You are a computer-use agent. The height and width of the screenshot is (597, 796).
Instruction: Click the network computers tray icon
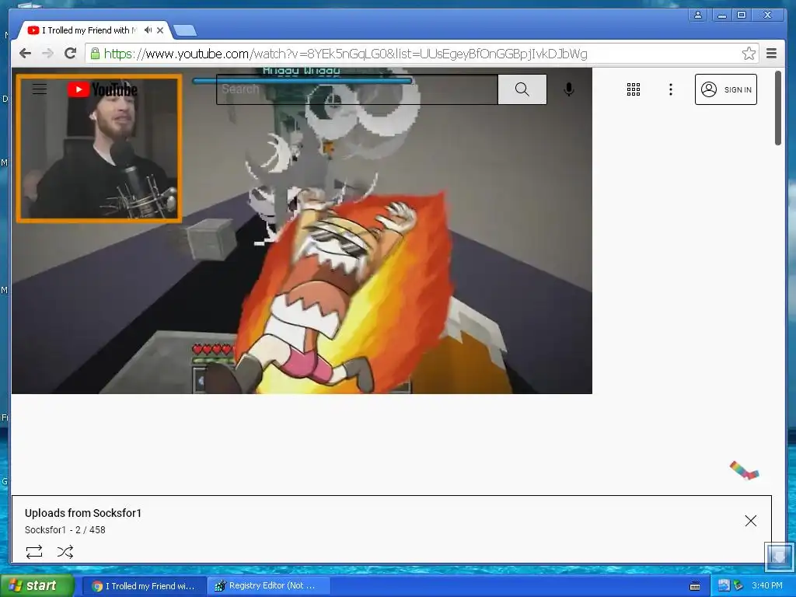click(x=724, y=586)
